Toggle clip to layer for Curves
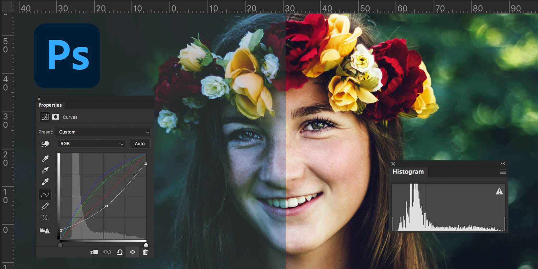538x269 pixels. tap(94, 252)
